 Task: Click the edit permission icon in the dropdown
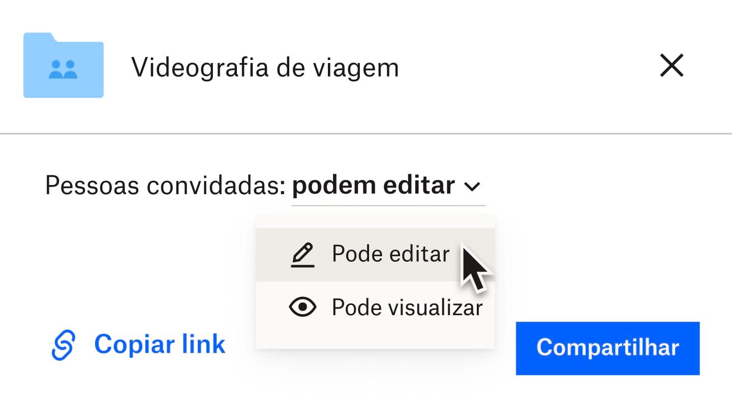pos(303,253)
